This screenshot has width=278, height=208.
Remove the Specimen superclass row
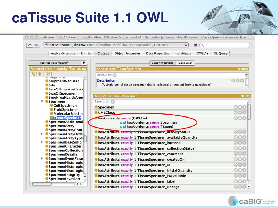(x=240, y=107)
